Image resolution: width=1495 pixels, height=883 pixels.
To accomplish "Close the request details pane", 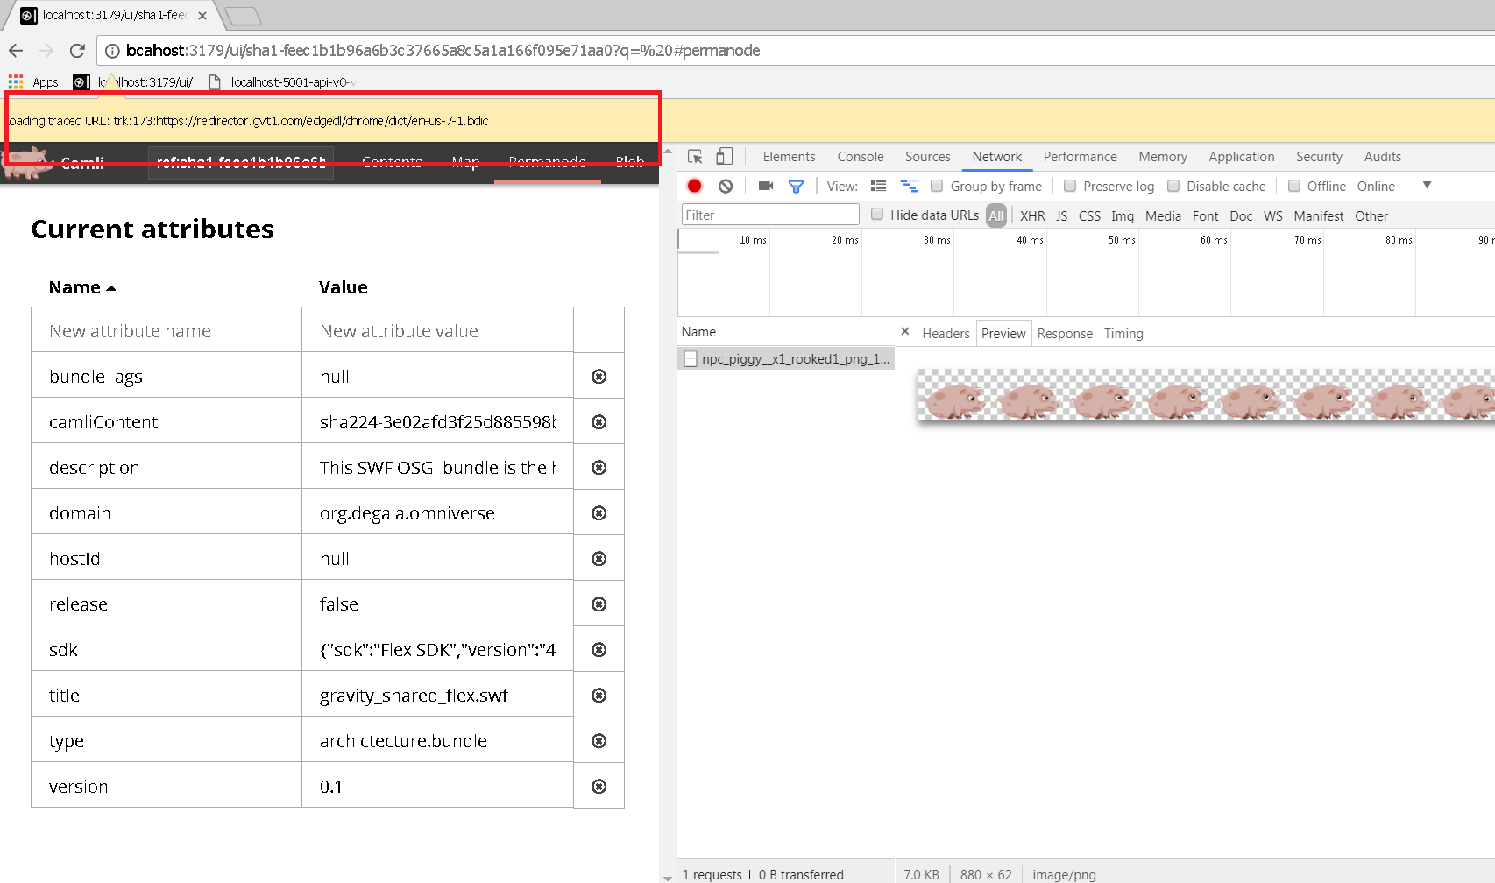I will point(905,332).
